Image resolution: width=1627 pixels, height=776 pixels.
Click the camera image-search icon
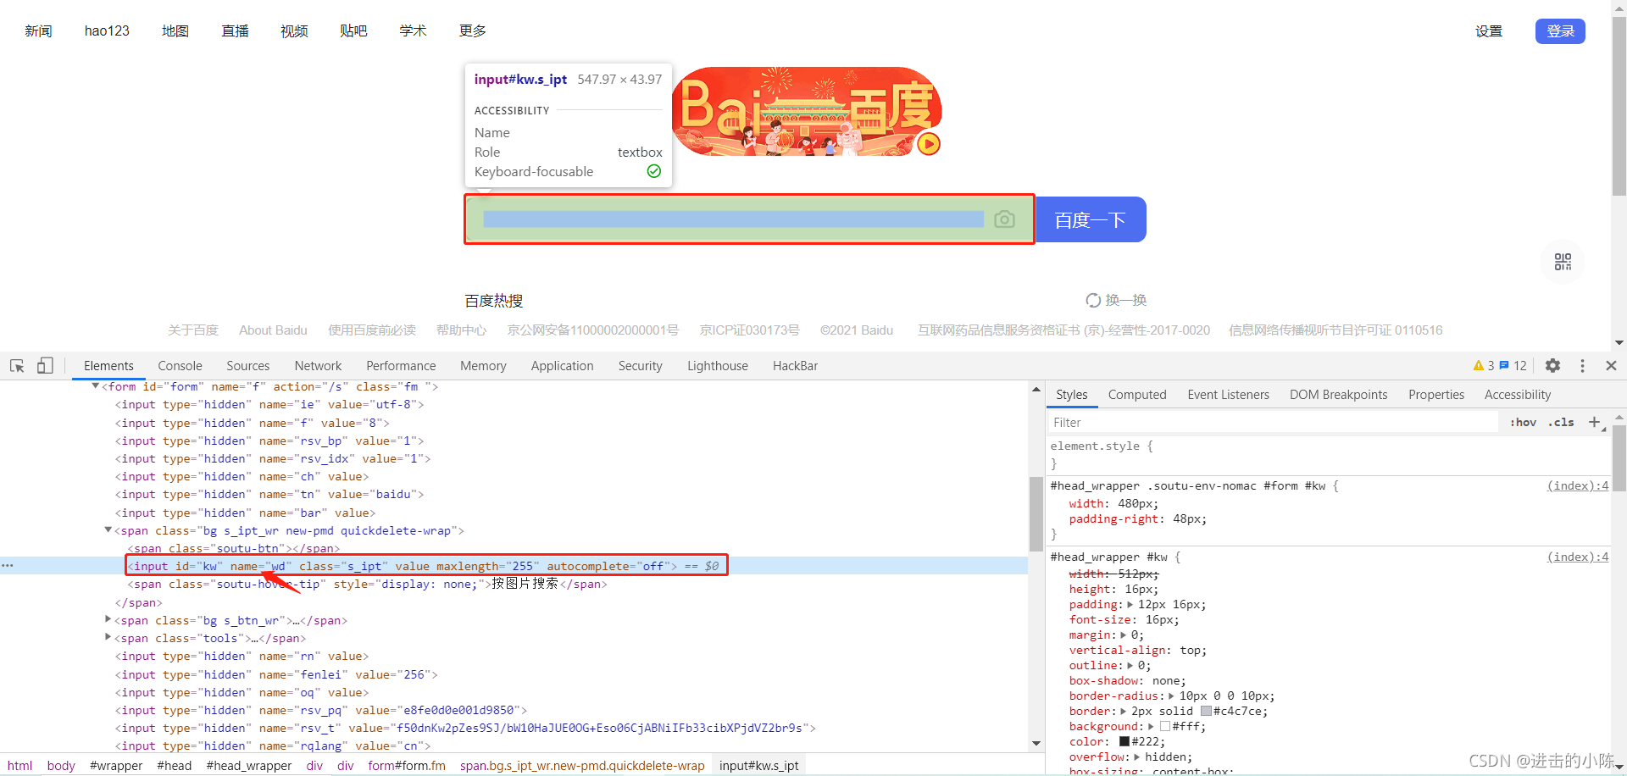click(x=1004, y=219)
